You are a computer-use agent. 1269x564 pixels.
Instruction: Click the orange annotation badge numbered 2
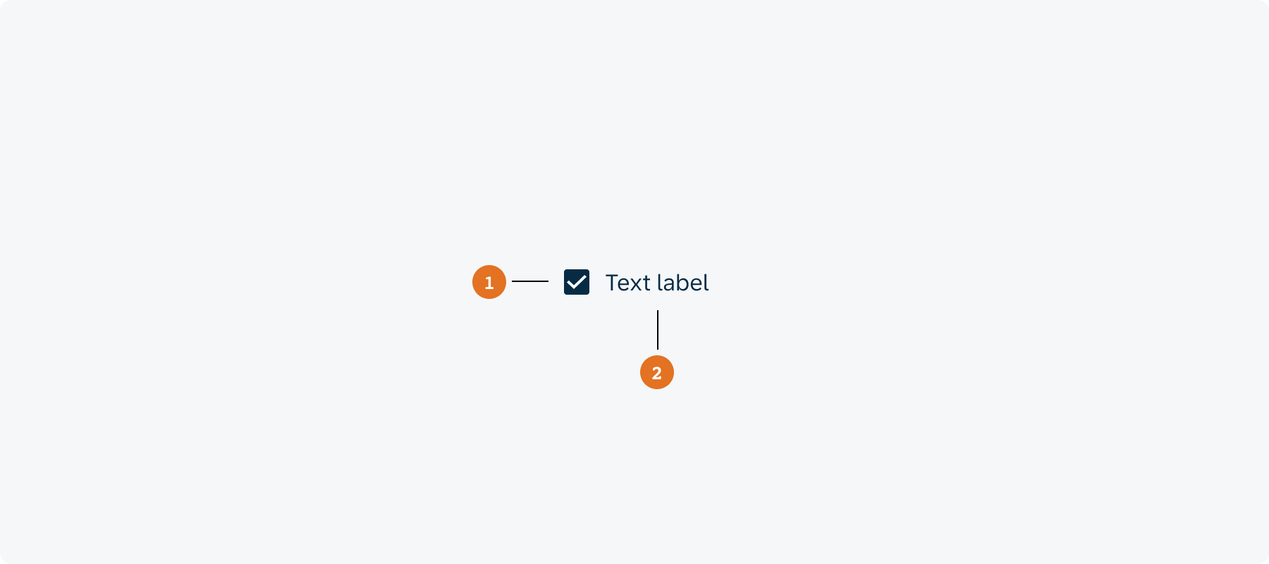tap(657, 372)
